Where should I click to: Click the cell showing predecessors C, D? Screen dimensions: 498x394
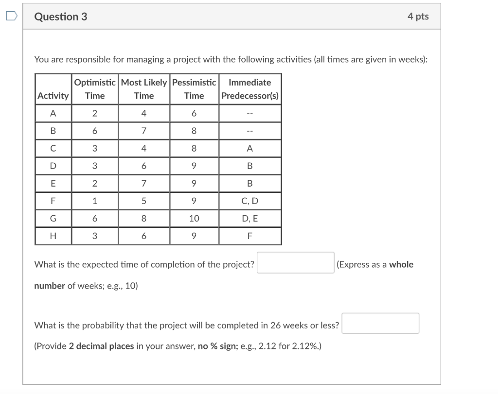point(249,201)
